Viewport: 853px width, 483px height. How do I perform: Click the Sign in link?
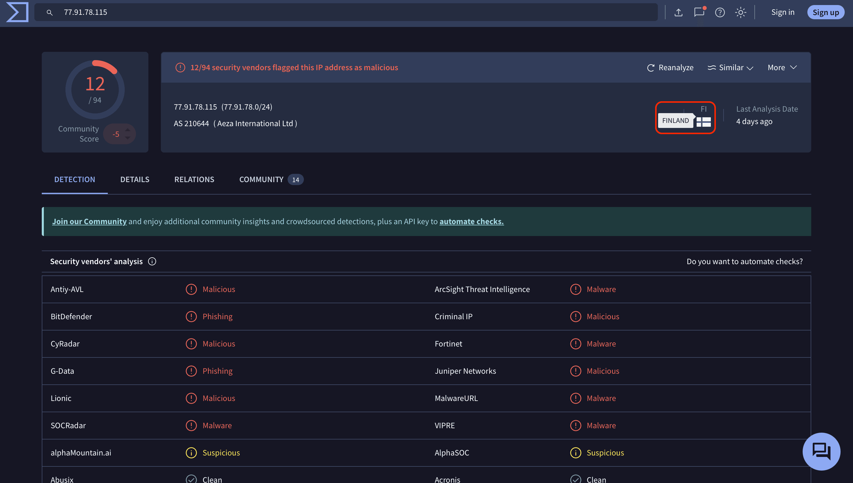[x=783, y=12]
